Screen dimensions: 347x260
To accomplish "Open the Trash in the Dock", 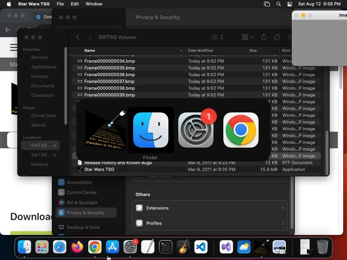I will pos(323,247).
